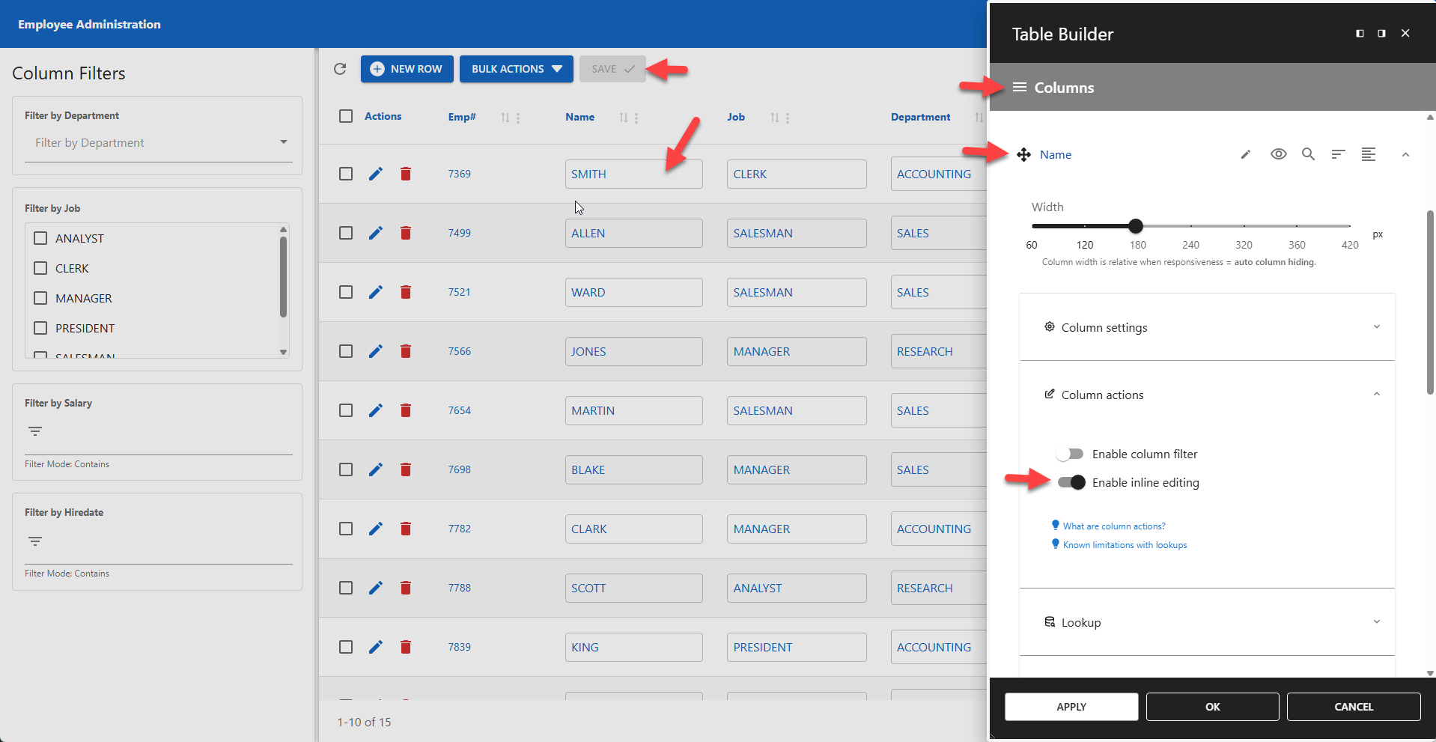Click the eye visibility icon for Name column
Screen dimensions: 1436x742
[1278, 154]
